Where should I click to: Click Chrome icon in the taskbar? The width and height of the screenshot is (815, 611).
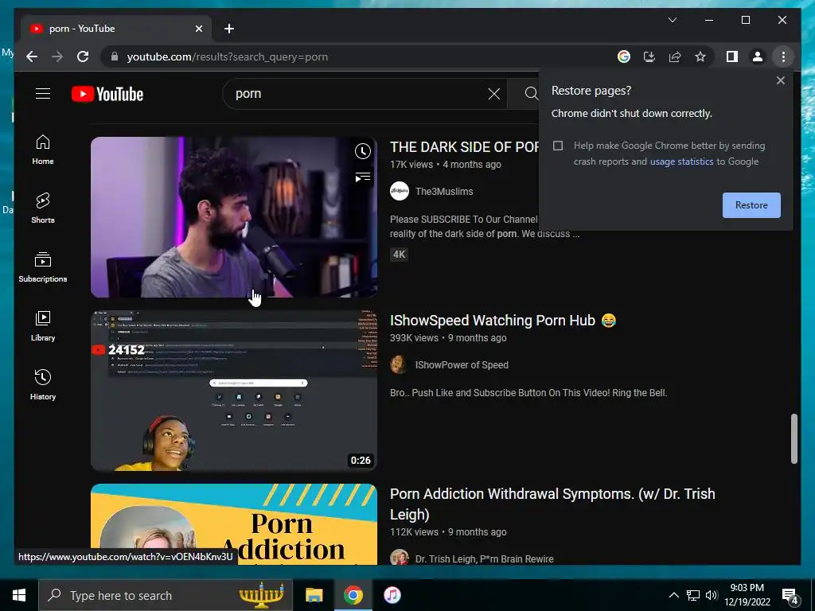[353, 595]
